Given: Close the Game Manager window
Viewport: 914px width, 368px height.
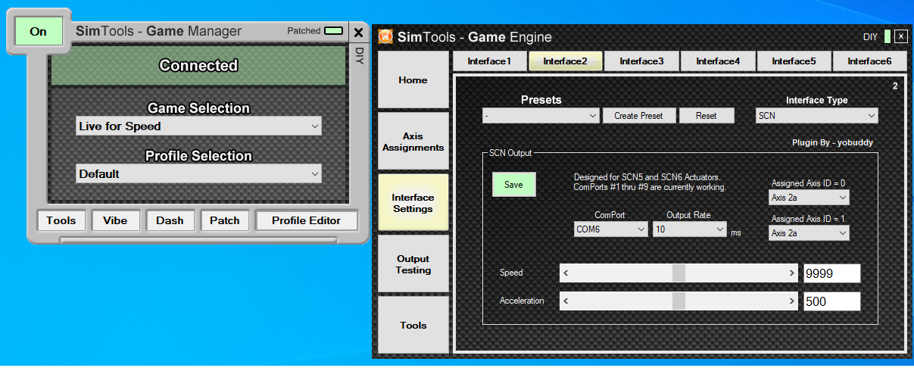Looking at the screenshot, I should click(x=358, y=33).
